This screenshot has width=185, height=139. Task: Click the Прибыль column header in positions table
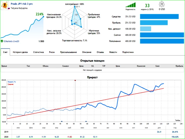point(179,66)
